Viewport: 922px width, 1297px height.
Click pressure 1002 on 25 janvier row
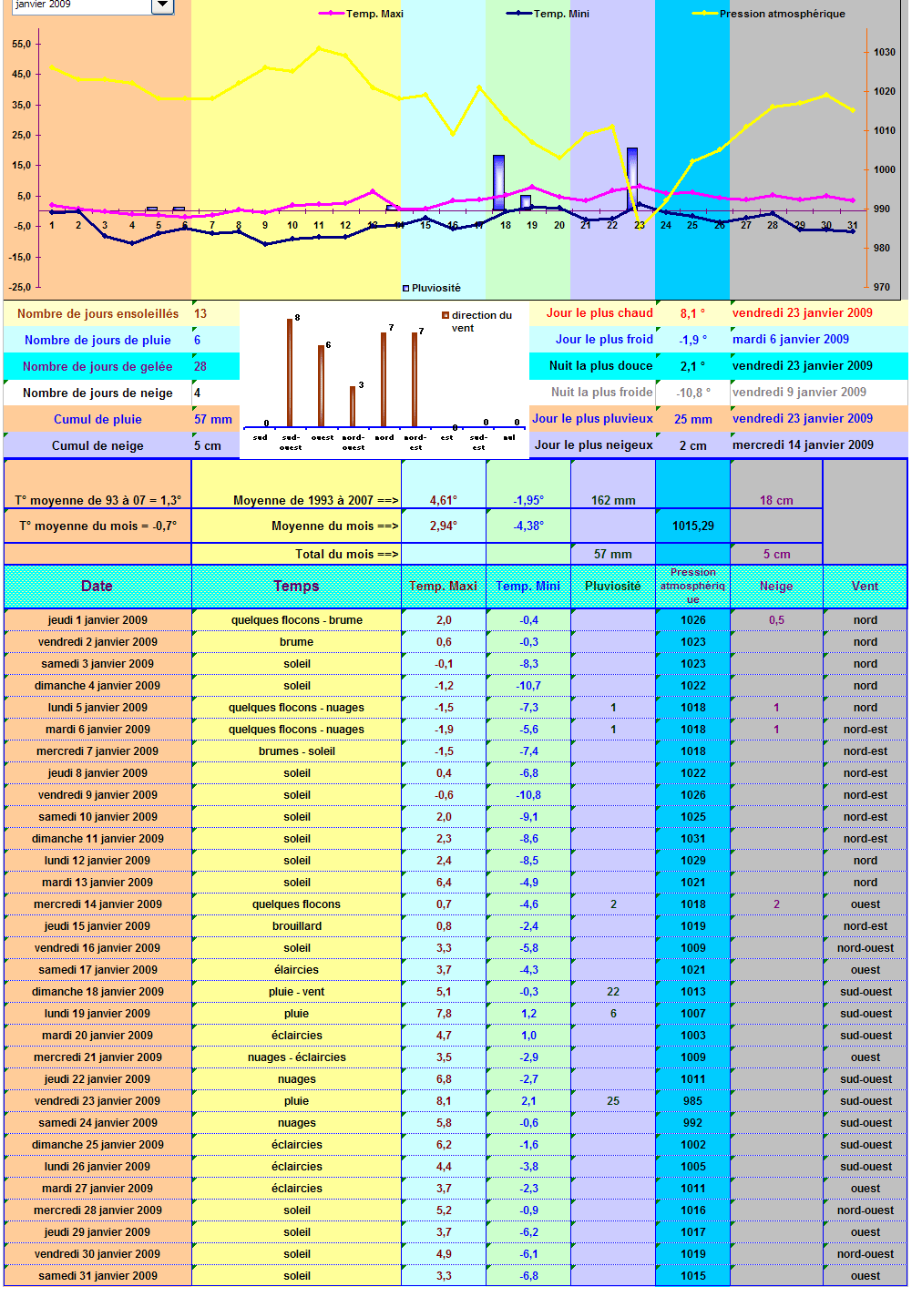pyautogui.click(x=693, y=1145)
